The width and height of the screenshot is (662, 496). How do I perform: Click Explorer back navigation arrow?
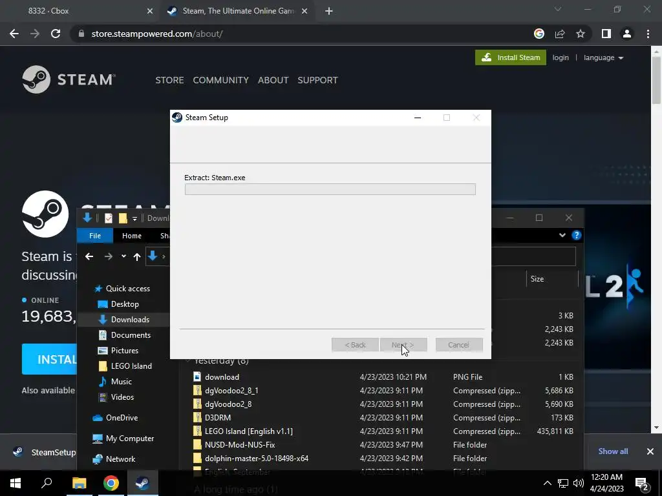click(x=89, y=256)
